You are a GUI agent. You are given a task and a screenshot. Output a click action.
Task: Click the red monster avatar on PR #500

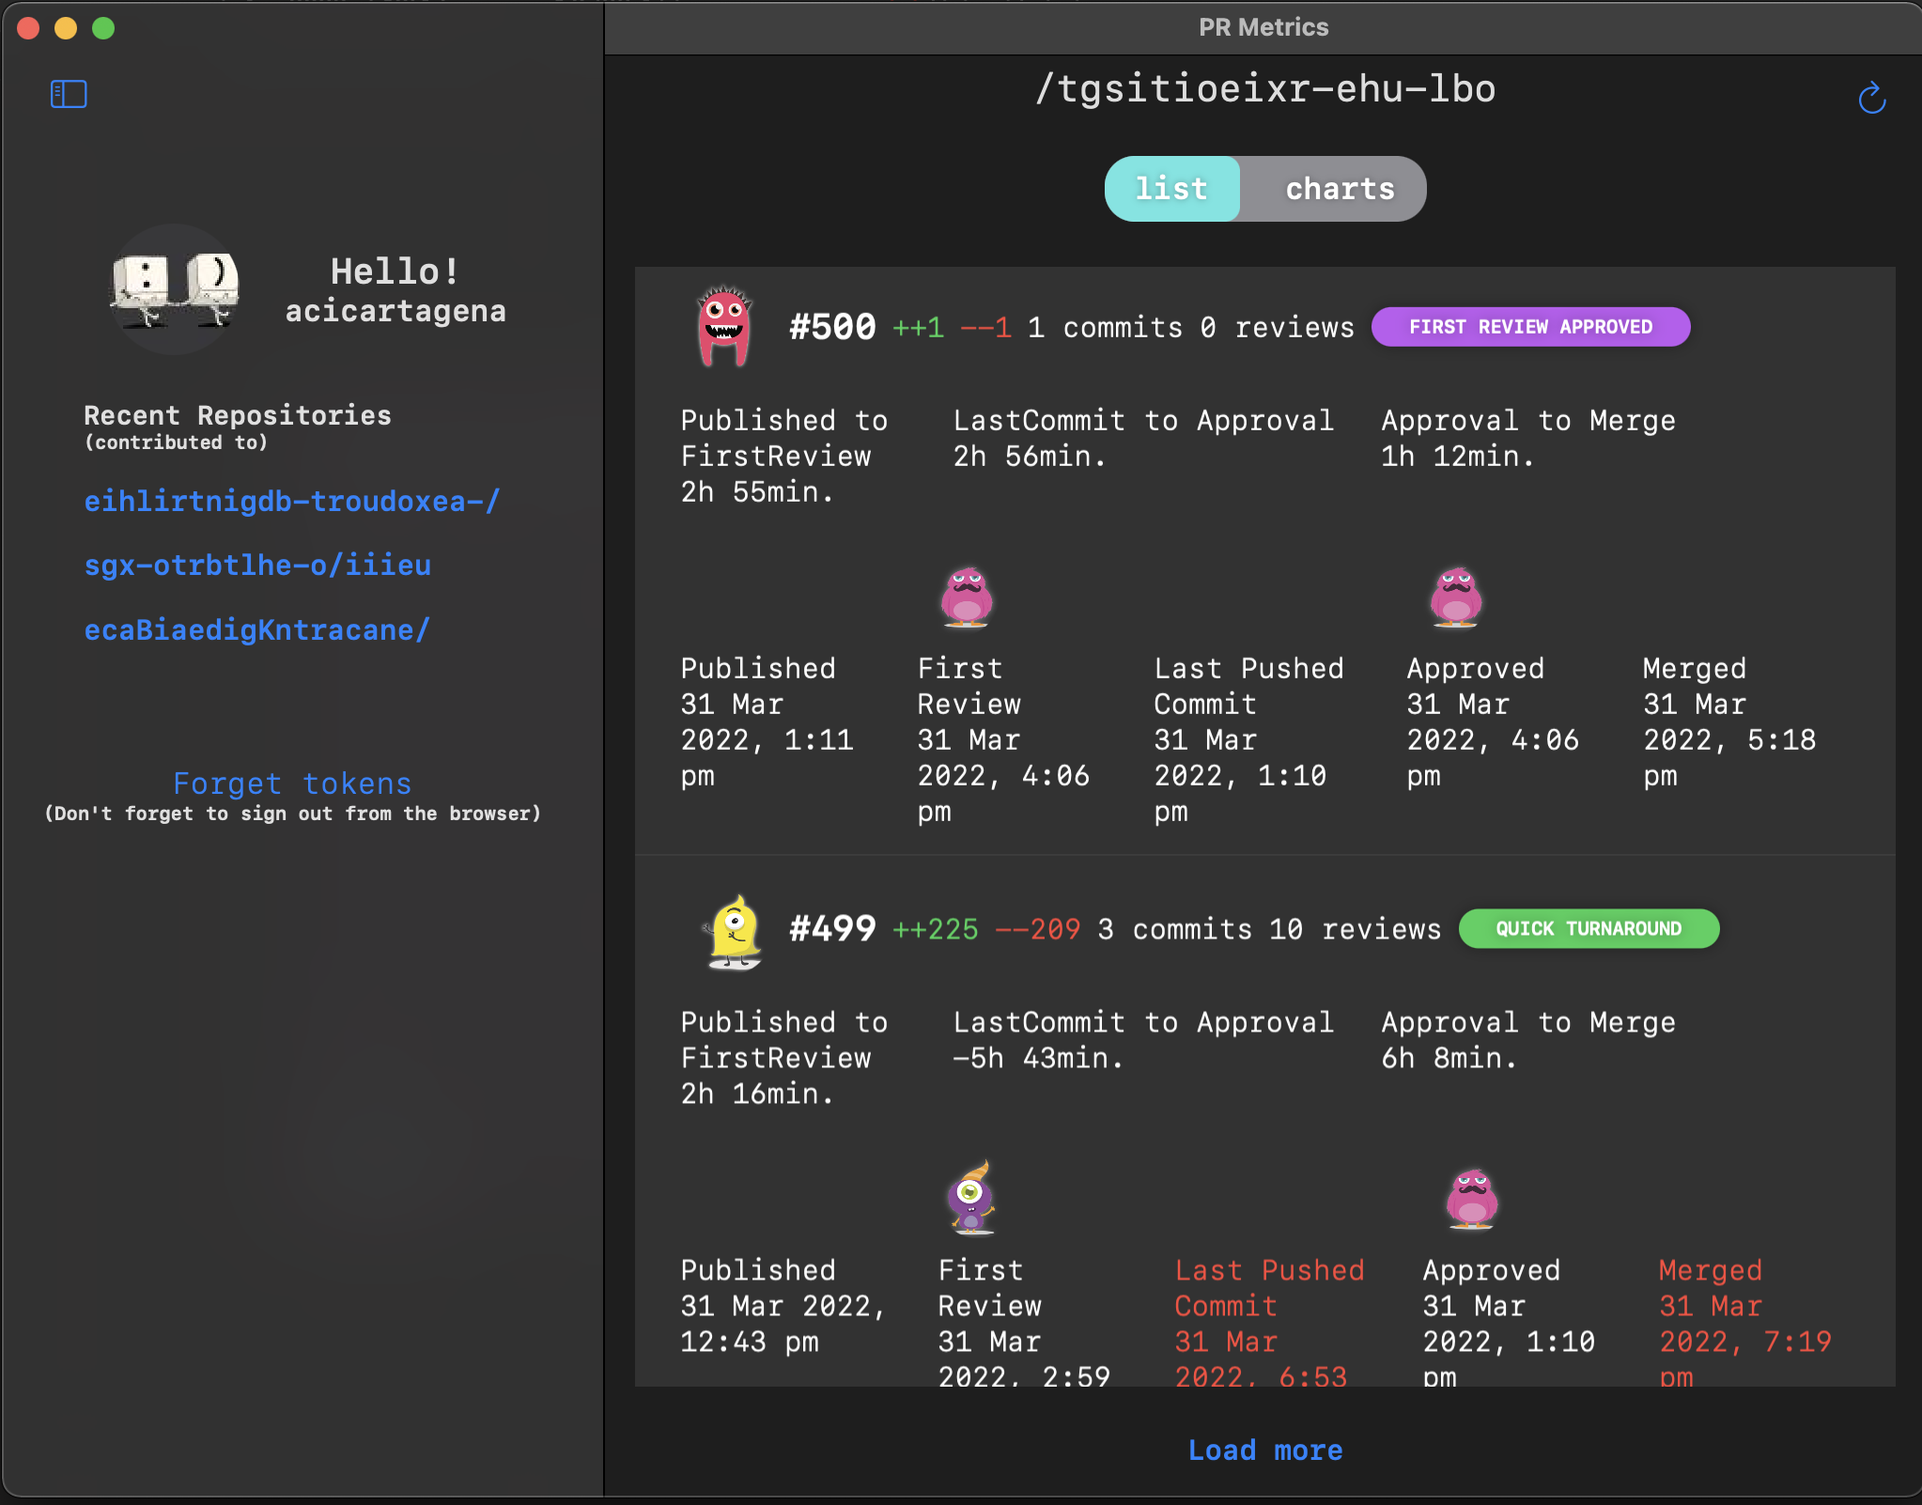(x=723, y=326)
